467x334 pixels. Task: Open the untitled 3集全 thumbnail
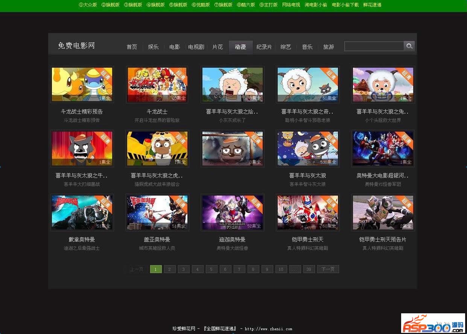(x=233, y=149)
